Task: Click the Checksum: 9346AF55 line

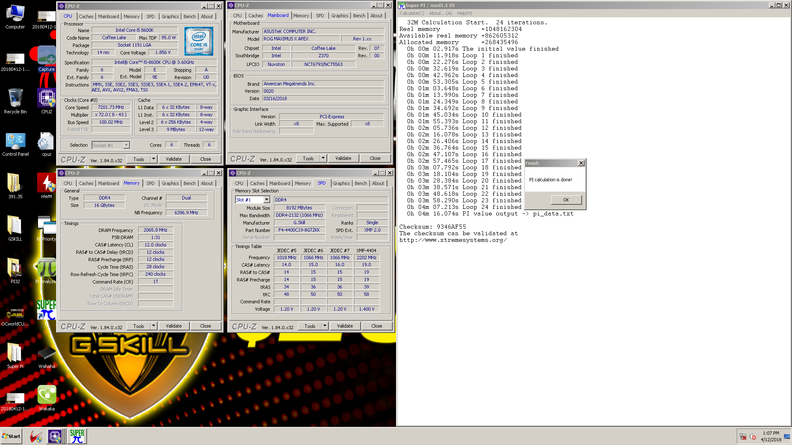Action: 432,227
